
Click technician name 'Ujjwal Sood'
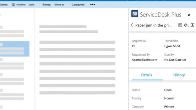pyautogui.click(x=172, y=46)
